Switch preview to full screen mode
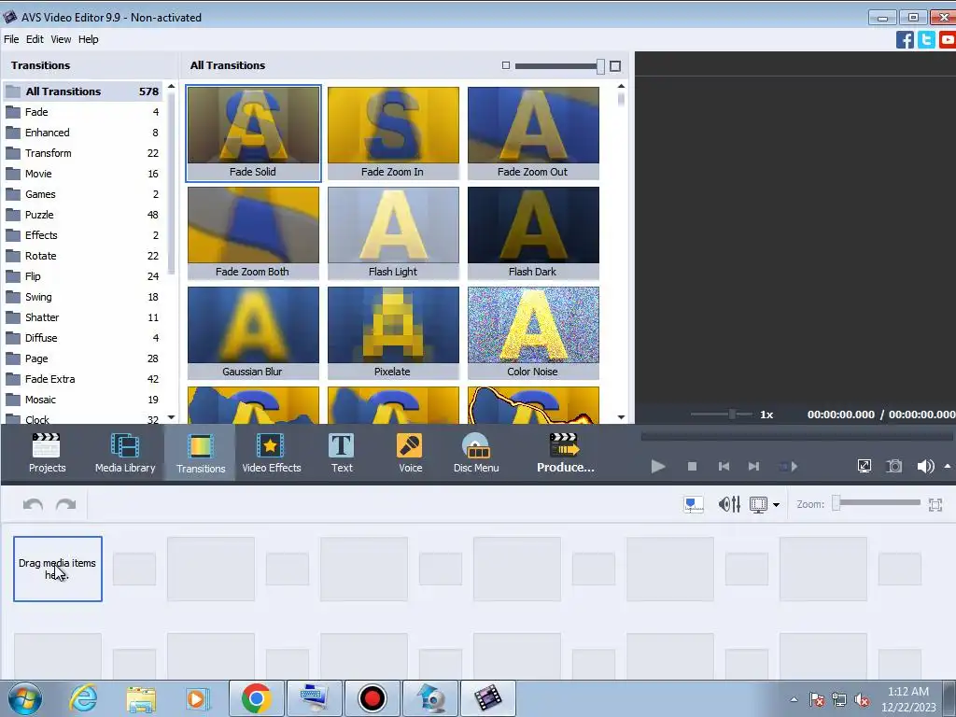Screen dimensions: 956x717 [864, 466]
